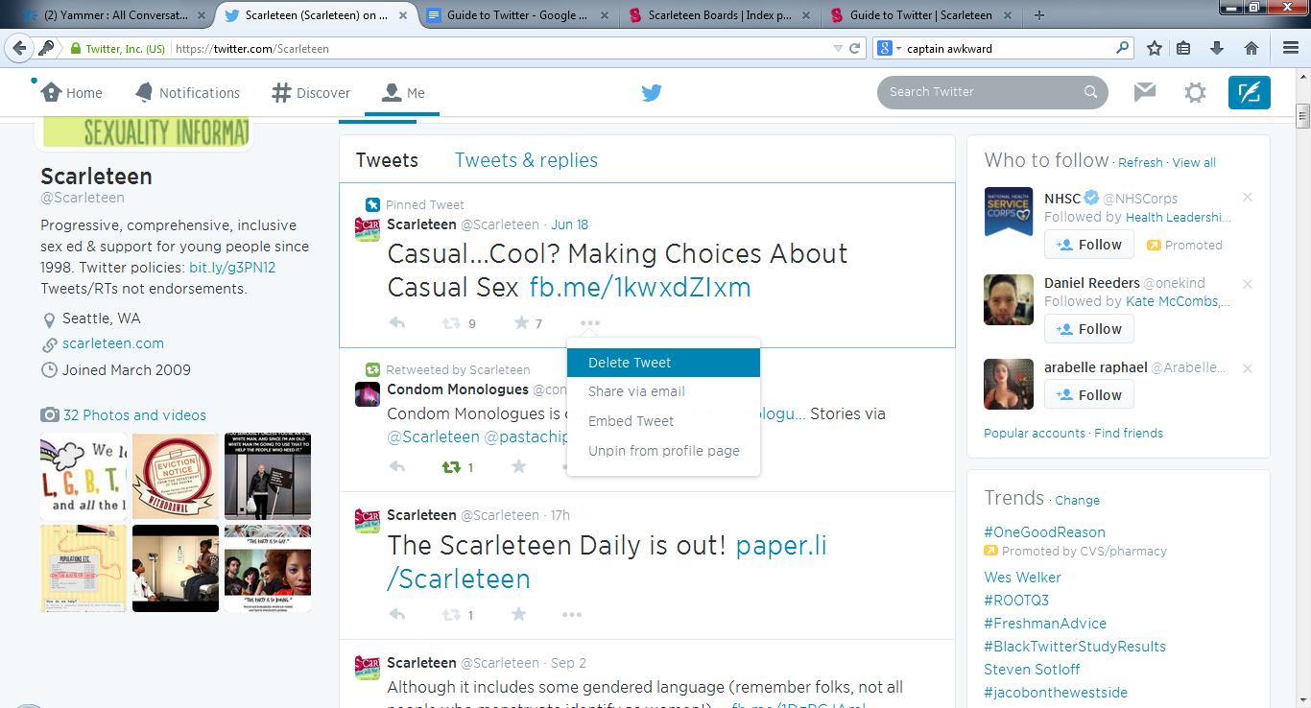Dismiss NHSC follow suggestion
This screenshot has width=1311, height=708.
click(x=1248, y=197)
